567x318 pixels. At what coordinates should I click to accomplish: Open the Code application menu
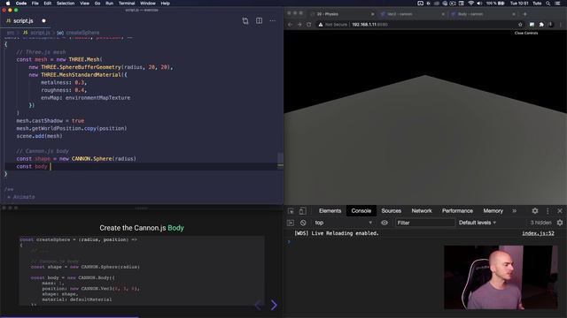(21, 4)
